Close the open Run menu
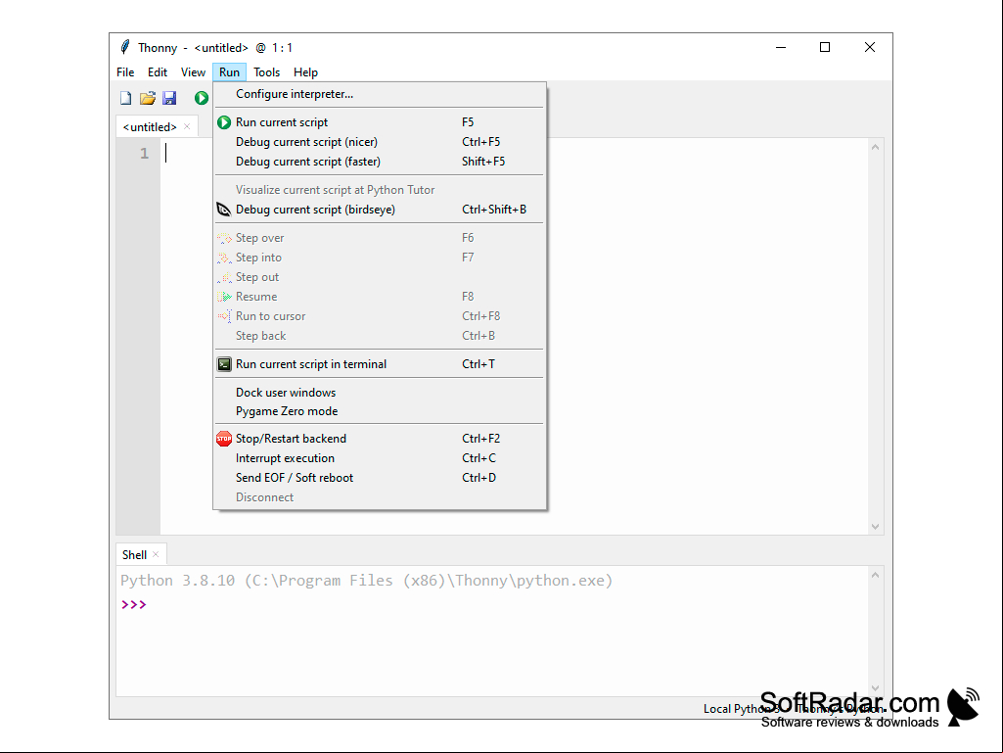 [229, 72]
